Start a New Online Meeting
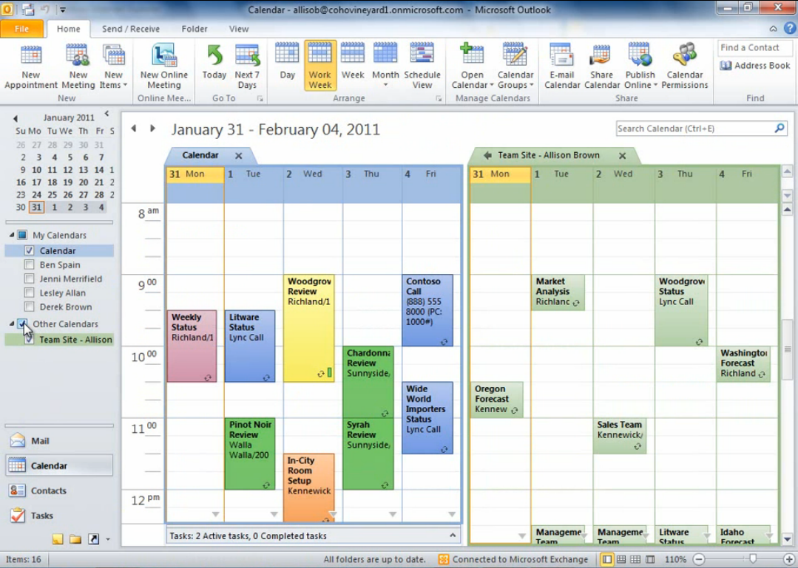The width and height of the screenshot is (798, 568). (164, 66)
